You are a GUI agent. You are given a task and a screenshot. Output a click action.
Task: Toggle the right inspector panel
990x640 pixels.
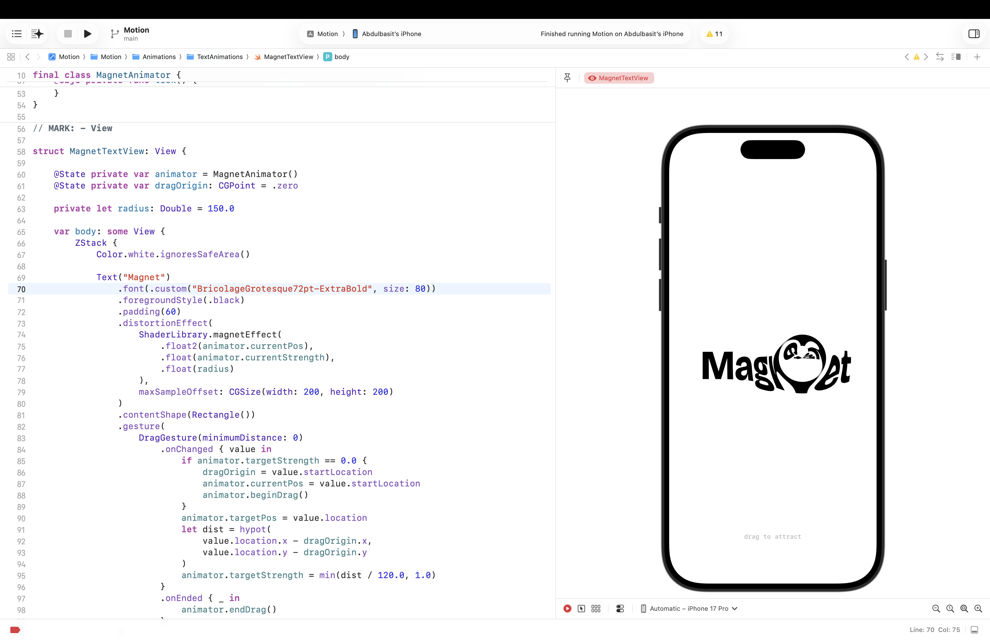pyautogui.click(x=974, y=34)
